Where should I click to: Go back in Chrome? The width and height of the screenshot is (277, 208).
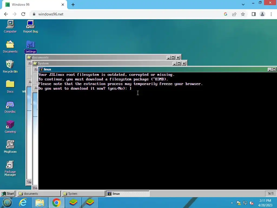[x=6, y=14]
